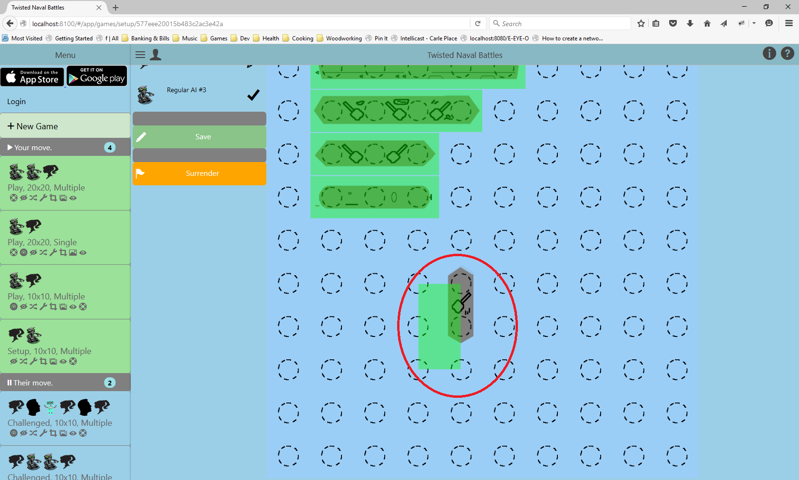Click the Firefox back arrow button
This screenshot has height=480, width=799.
10,23
